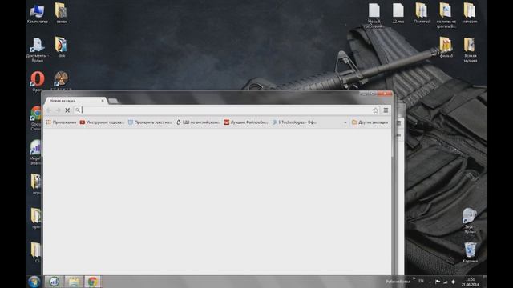Select the MegaFon Internet desktop shortcut
This screenshot has height=288, width=513.
[35, 153]
